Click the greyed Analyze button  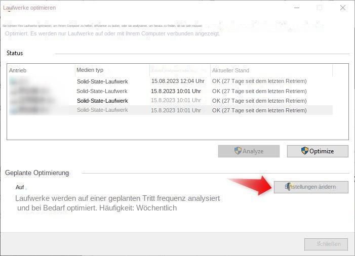point(249,151)
